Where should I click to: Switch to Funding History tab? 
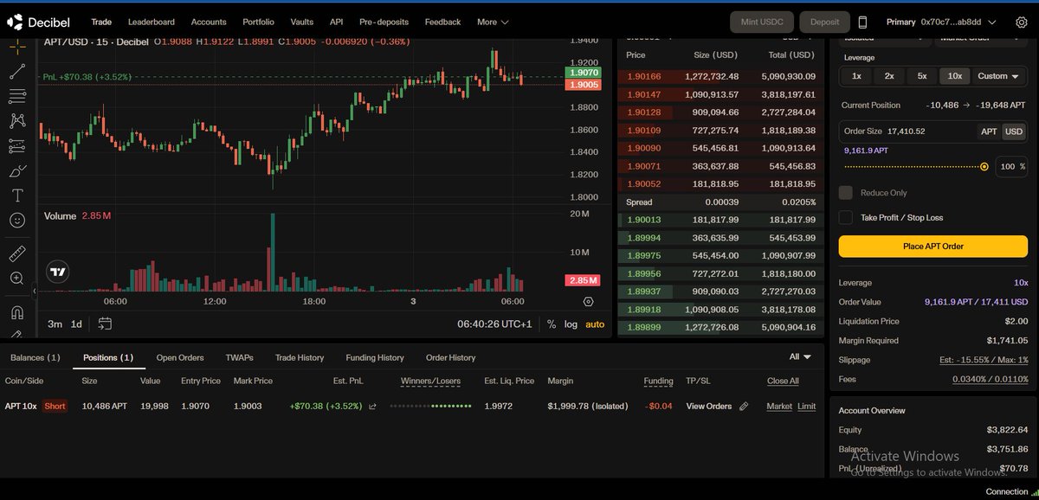point(375,357)
